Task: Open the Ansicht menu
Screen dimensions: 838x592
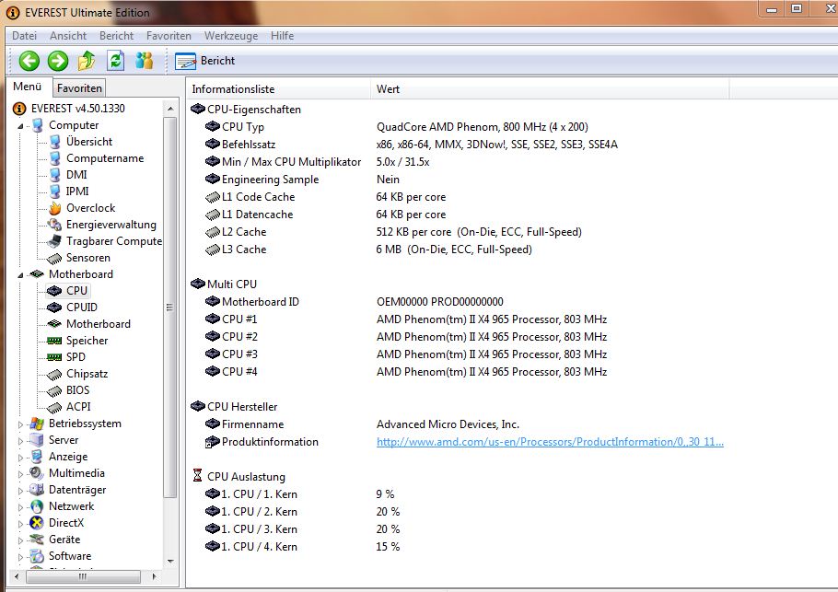Action: click(68, 36)
